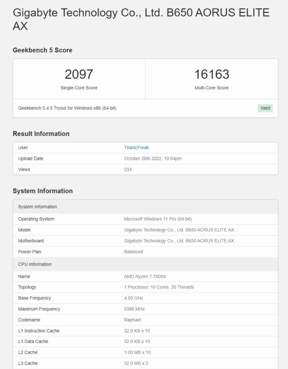Select the Codename value Raphael

tap(132, 320)
